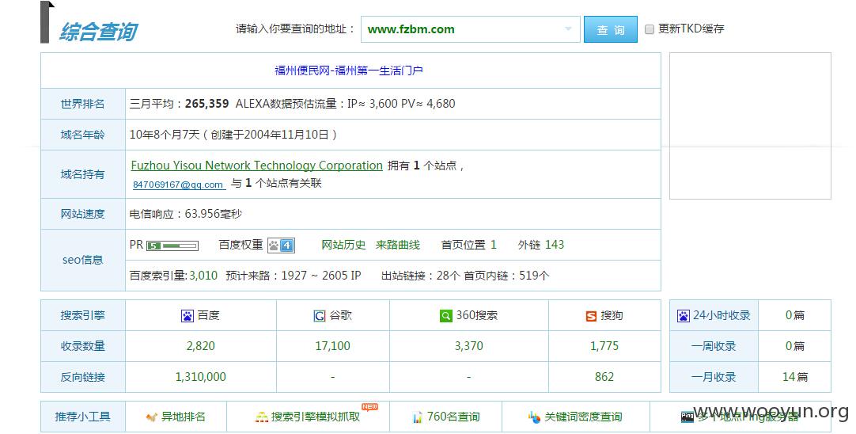Click the 760名查询 chart icon

click(x=418, y=417)
